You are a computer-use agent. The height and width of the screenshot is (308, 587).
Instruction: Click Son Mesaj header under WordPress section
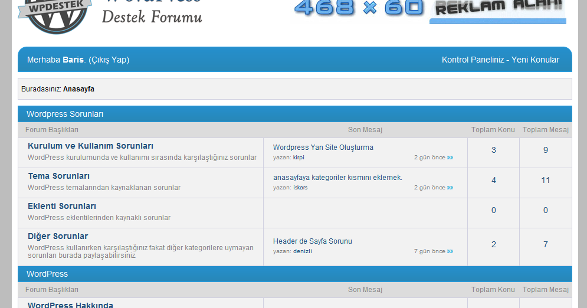(365, 290)
